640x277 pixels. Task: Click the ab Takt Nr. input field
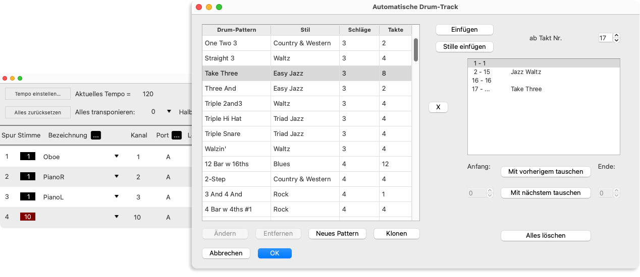605,38
